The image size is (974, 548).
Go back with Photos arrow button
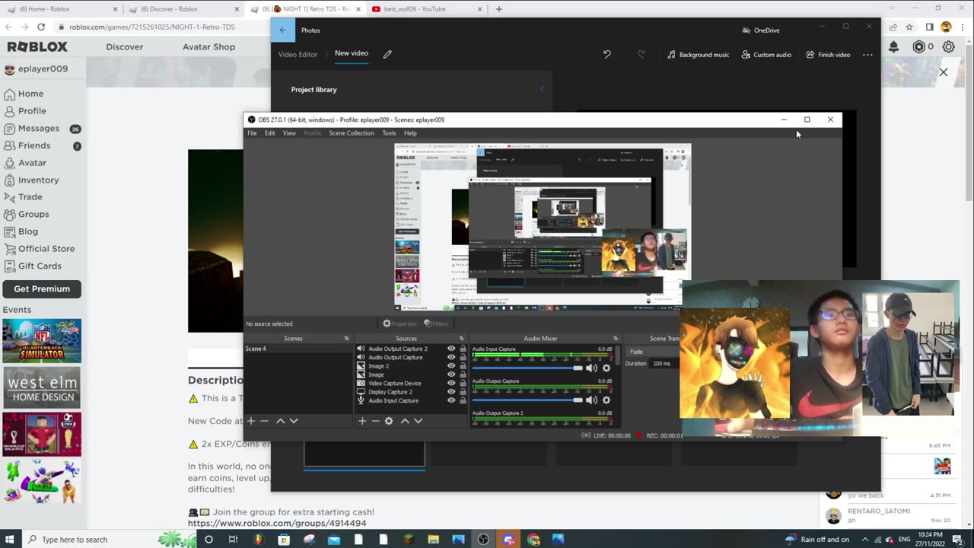click(x=283, y=30)
